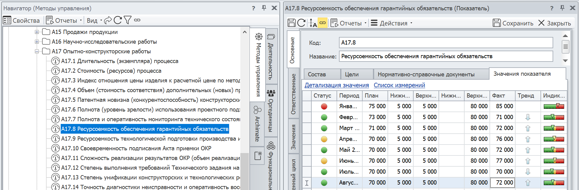Collapse the A17 Опытно-конструкторские работы folder
The width and height of the screenshot is (579, 190).
[37, 52]
